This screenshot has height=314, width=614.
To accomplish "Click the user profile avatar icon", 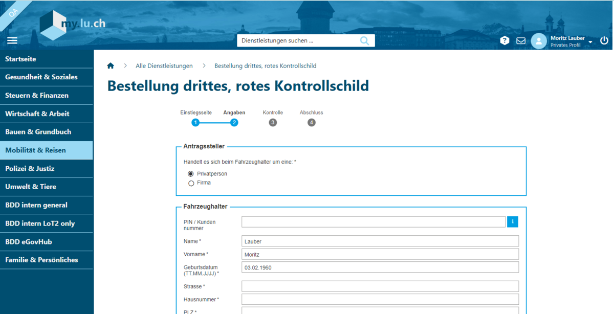I will (539, 41).
